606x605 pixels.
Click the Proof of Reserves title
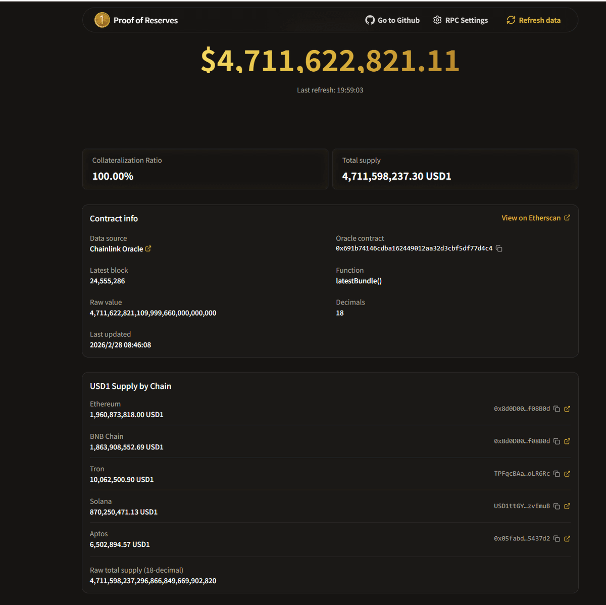click(145, 21)
